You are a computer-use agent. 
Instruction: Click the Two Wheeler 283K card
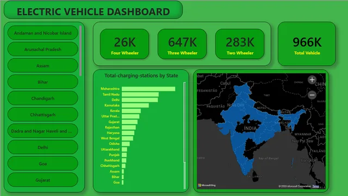tap(240, 44)
